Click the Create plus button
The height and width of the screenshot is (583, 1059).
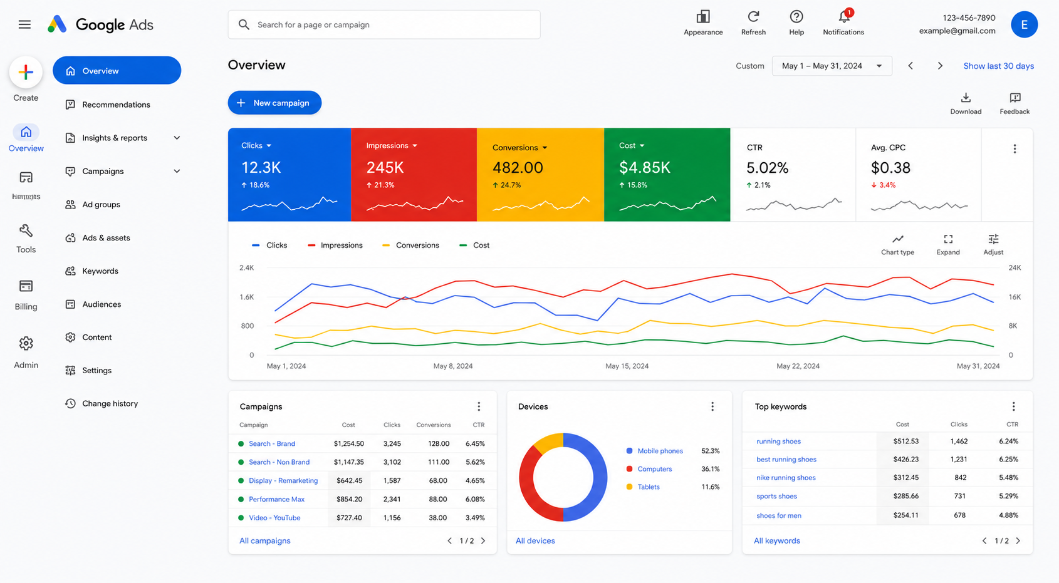pos(26,73)
